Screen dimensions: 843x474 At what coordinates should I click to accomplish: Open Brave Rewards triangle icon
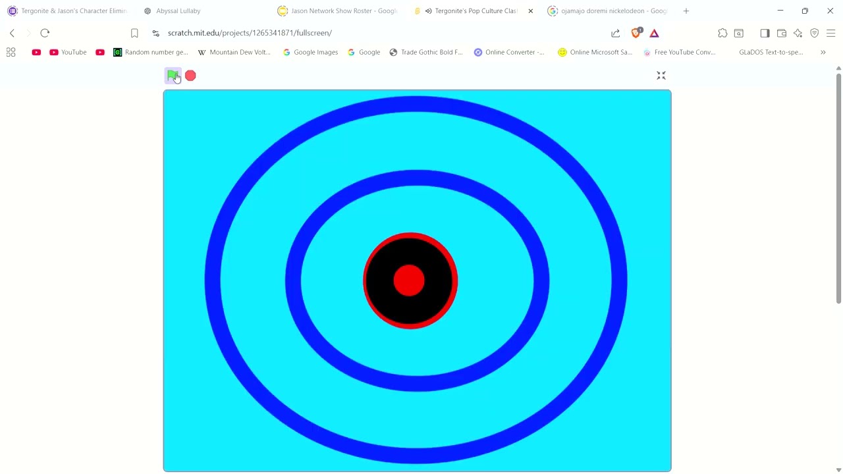(654, 33)
